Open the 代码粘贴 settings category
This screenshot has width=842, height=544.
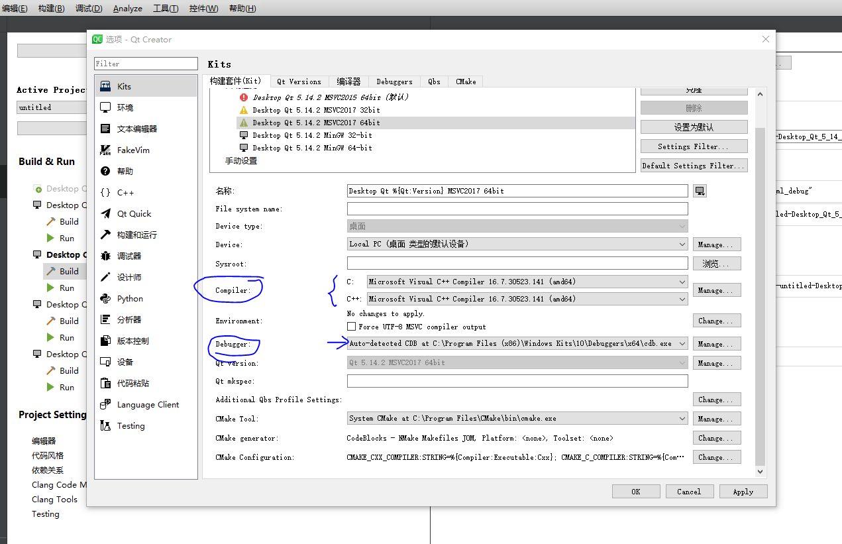click(146, 383)
